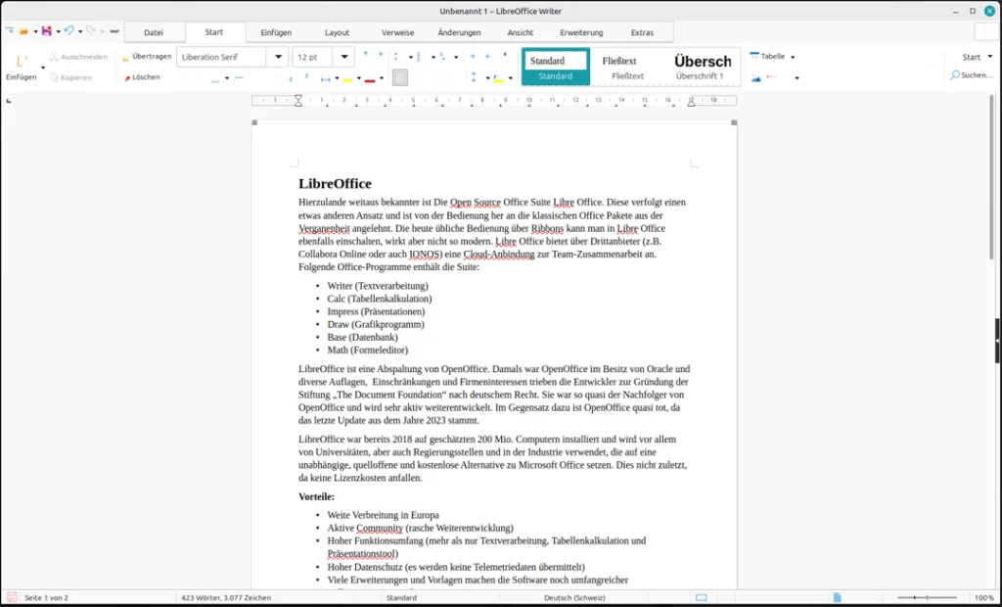
Task: Switch to the Ansicht tab
Action: tap(521, 32)
